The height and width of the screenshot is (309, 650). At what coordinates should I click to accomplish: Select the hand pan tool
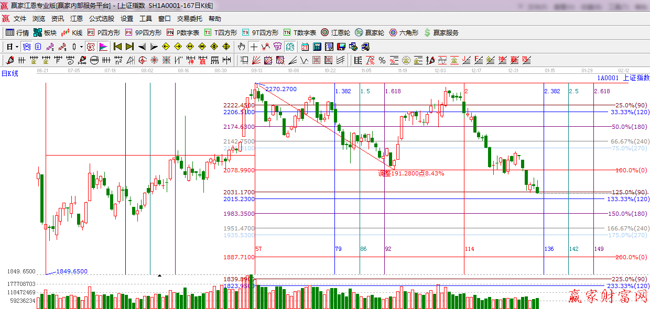[241, 47]
